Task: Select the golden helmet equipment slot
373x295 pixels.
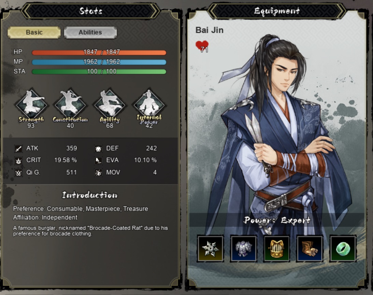Action: tap(276, 249)
